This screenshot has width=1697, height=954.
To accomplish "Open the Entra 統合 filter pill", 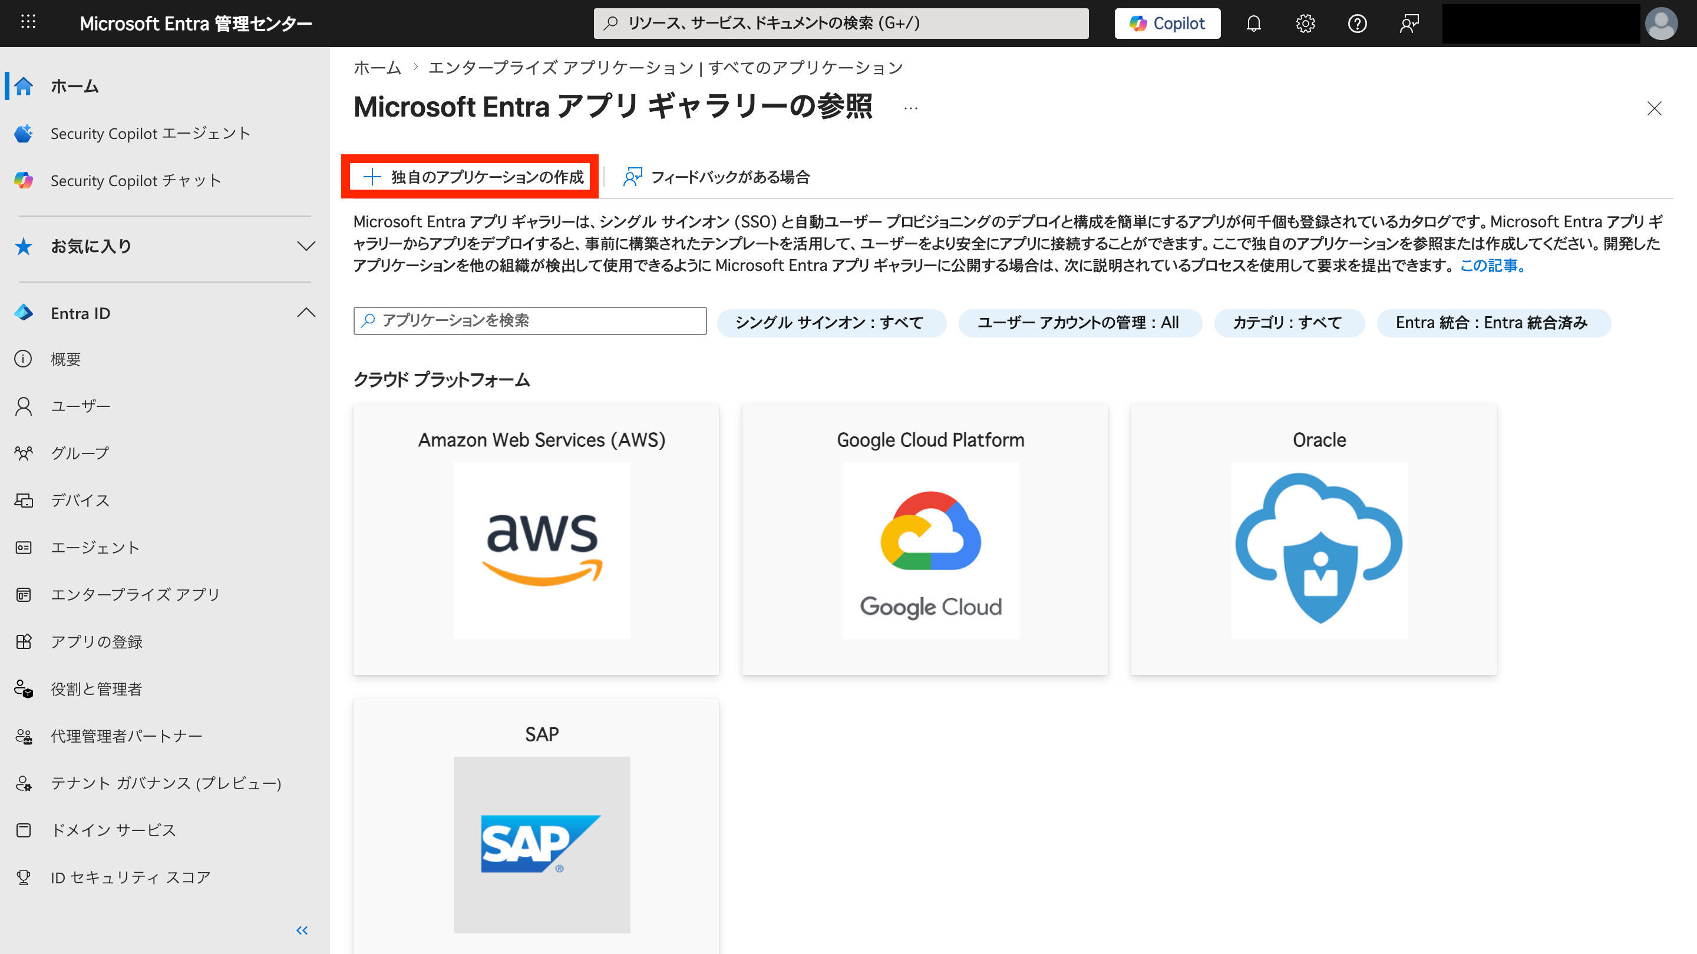I will coord(1494,323).
